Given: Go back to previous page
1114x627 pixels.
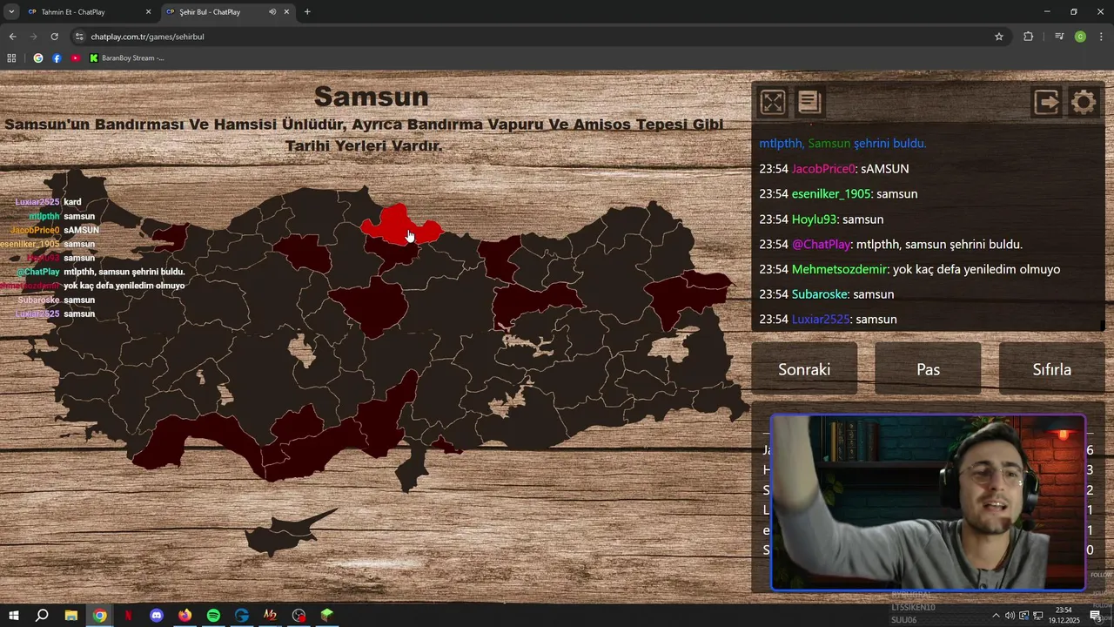Looking at the screenshot, I should (12, 37).
